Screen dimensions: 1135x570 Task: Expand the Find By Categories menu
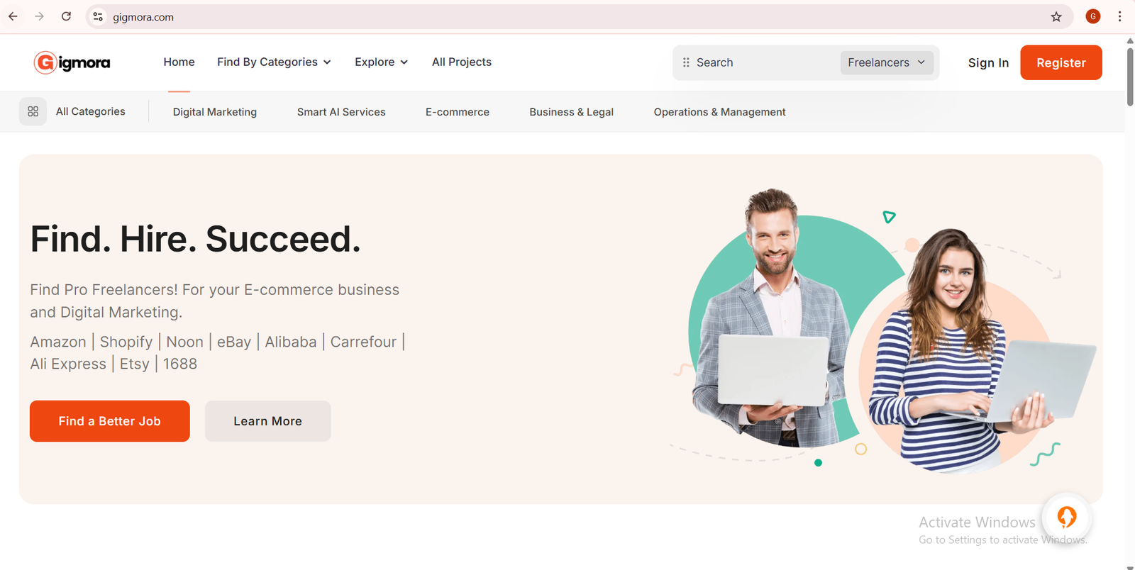coord(274,62)
